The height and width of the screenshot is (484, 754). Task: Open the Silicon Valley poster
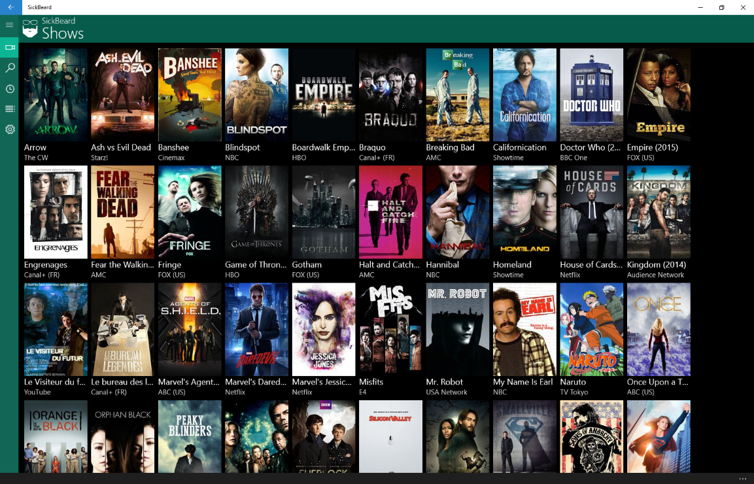pyautogui.click(x=391, y=436)
